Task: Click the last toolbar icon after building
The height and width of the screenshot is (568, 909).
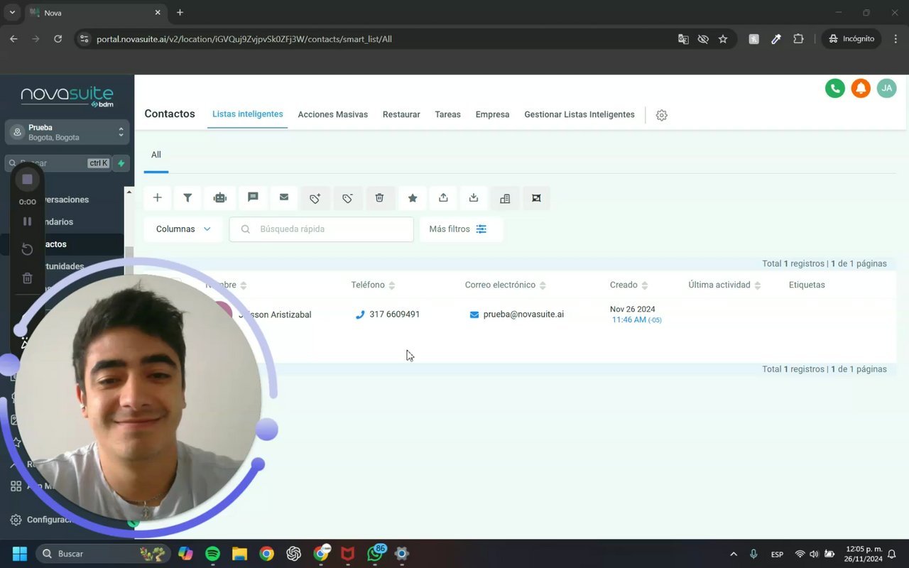Action: (x=536, y=198)
